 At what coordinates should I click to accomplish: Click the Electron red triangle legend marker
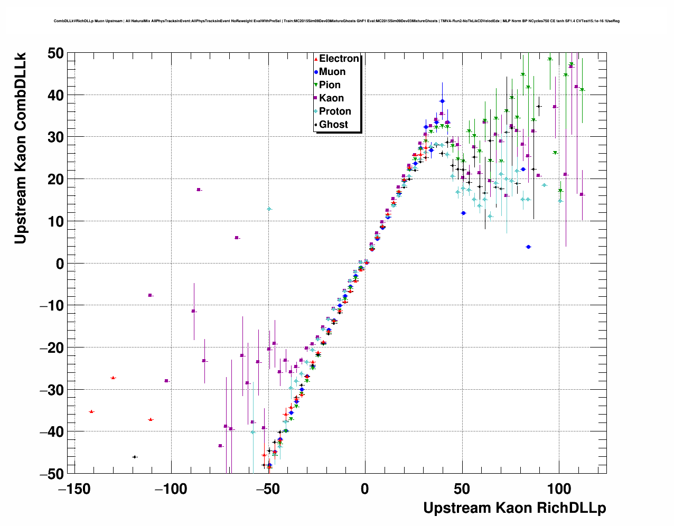(316, 59)
